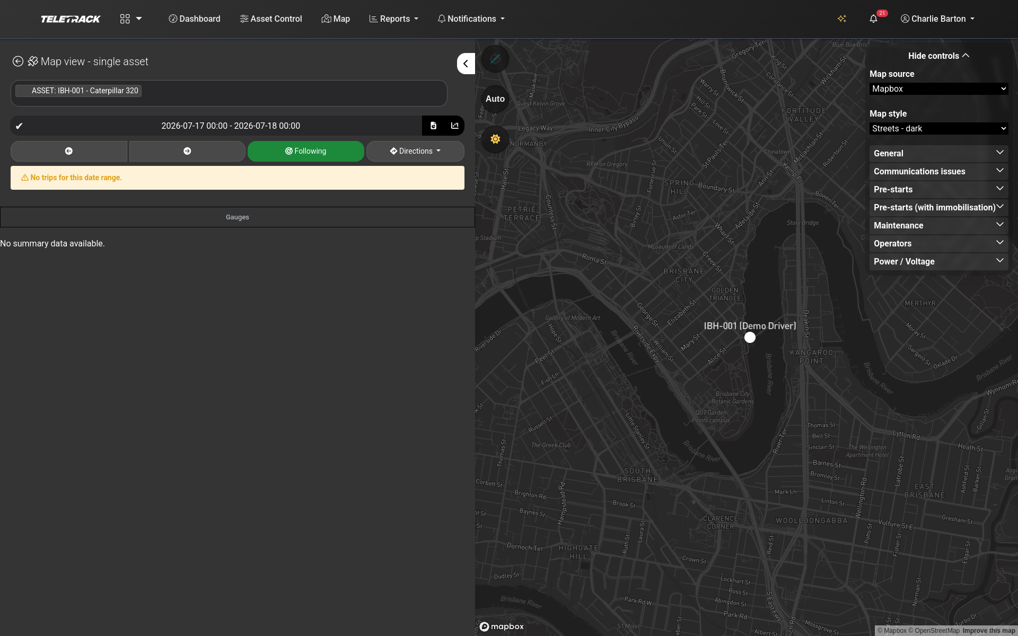Select the Gauges tab
Image resolution: width=1018 pixels, height=636 pixels.
click(238, 217)
